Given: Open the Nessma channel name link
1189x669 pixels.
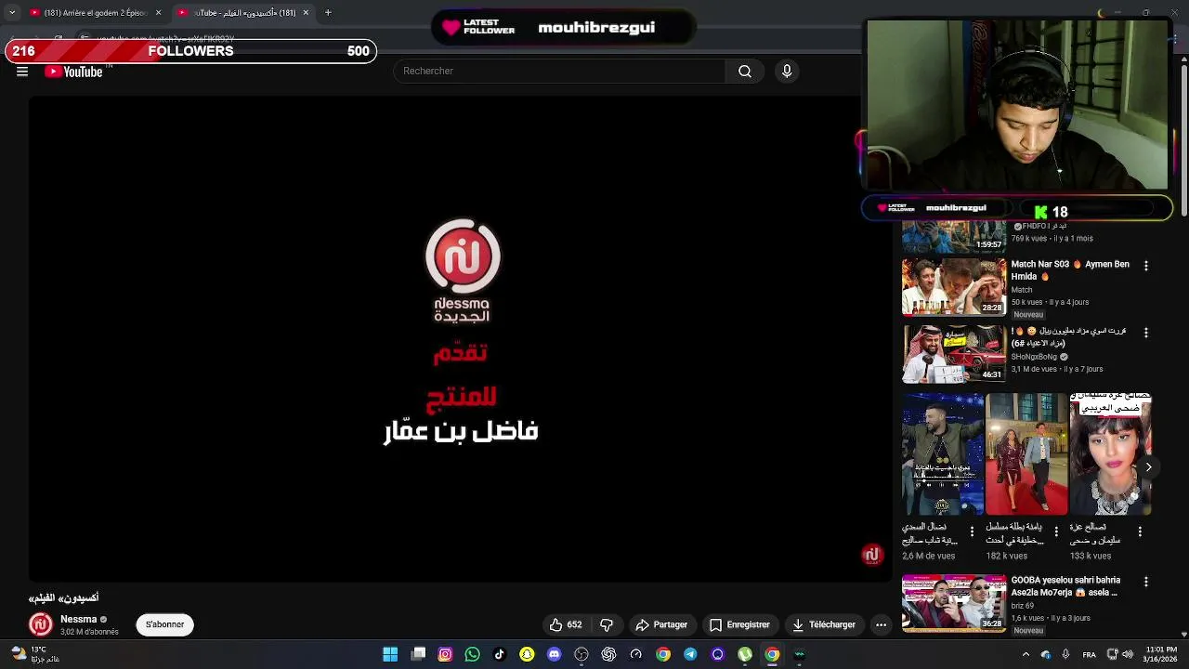Looking at the screenshot, I should point(78,619).
